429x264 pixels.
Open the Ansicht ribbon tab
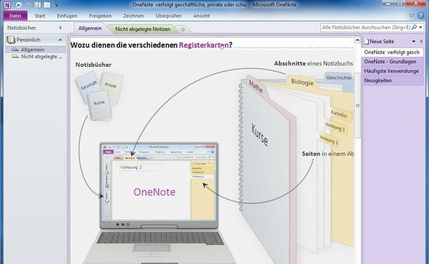click(202, 16)
